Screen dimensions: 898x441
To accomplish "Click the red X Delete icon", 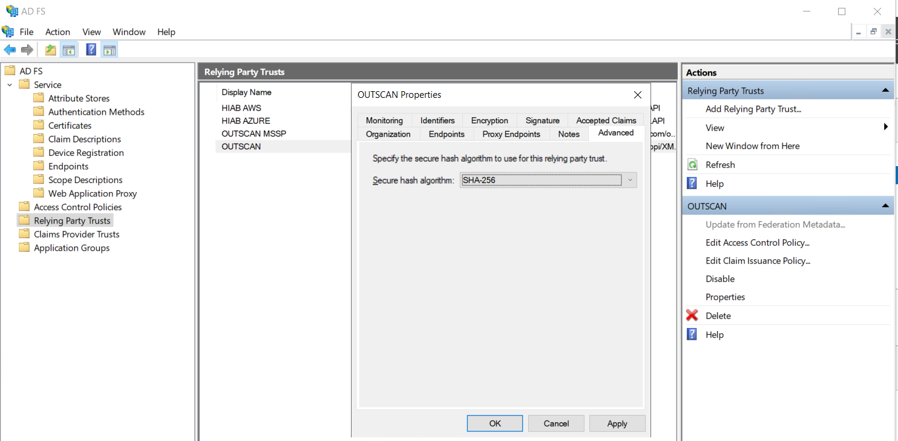I will pos(692,315).
